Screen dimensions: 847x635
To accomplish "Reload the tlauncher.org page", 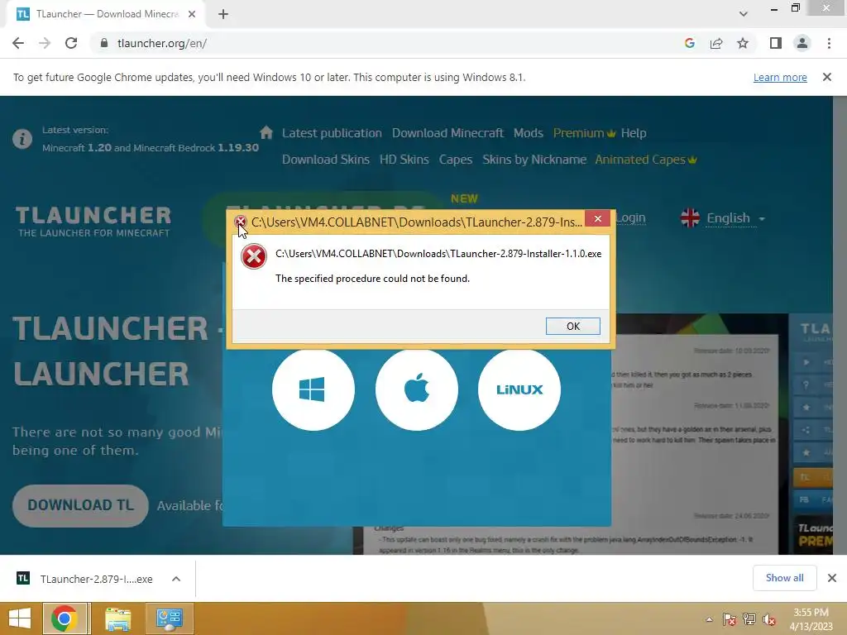I will 71,43.
